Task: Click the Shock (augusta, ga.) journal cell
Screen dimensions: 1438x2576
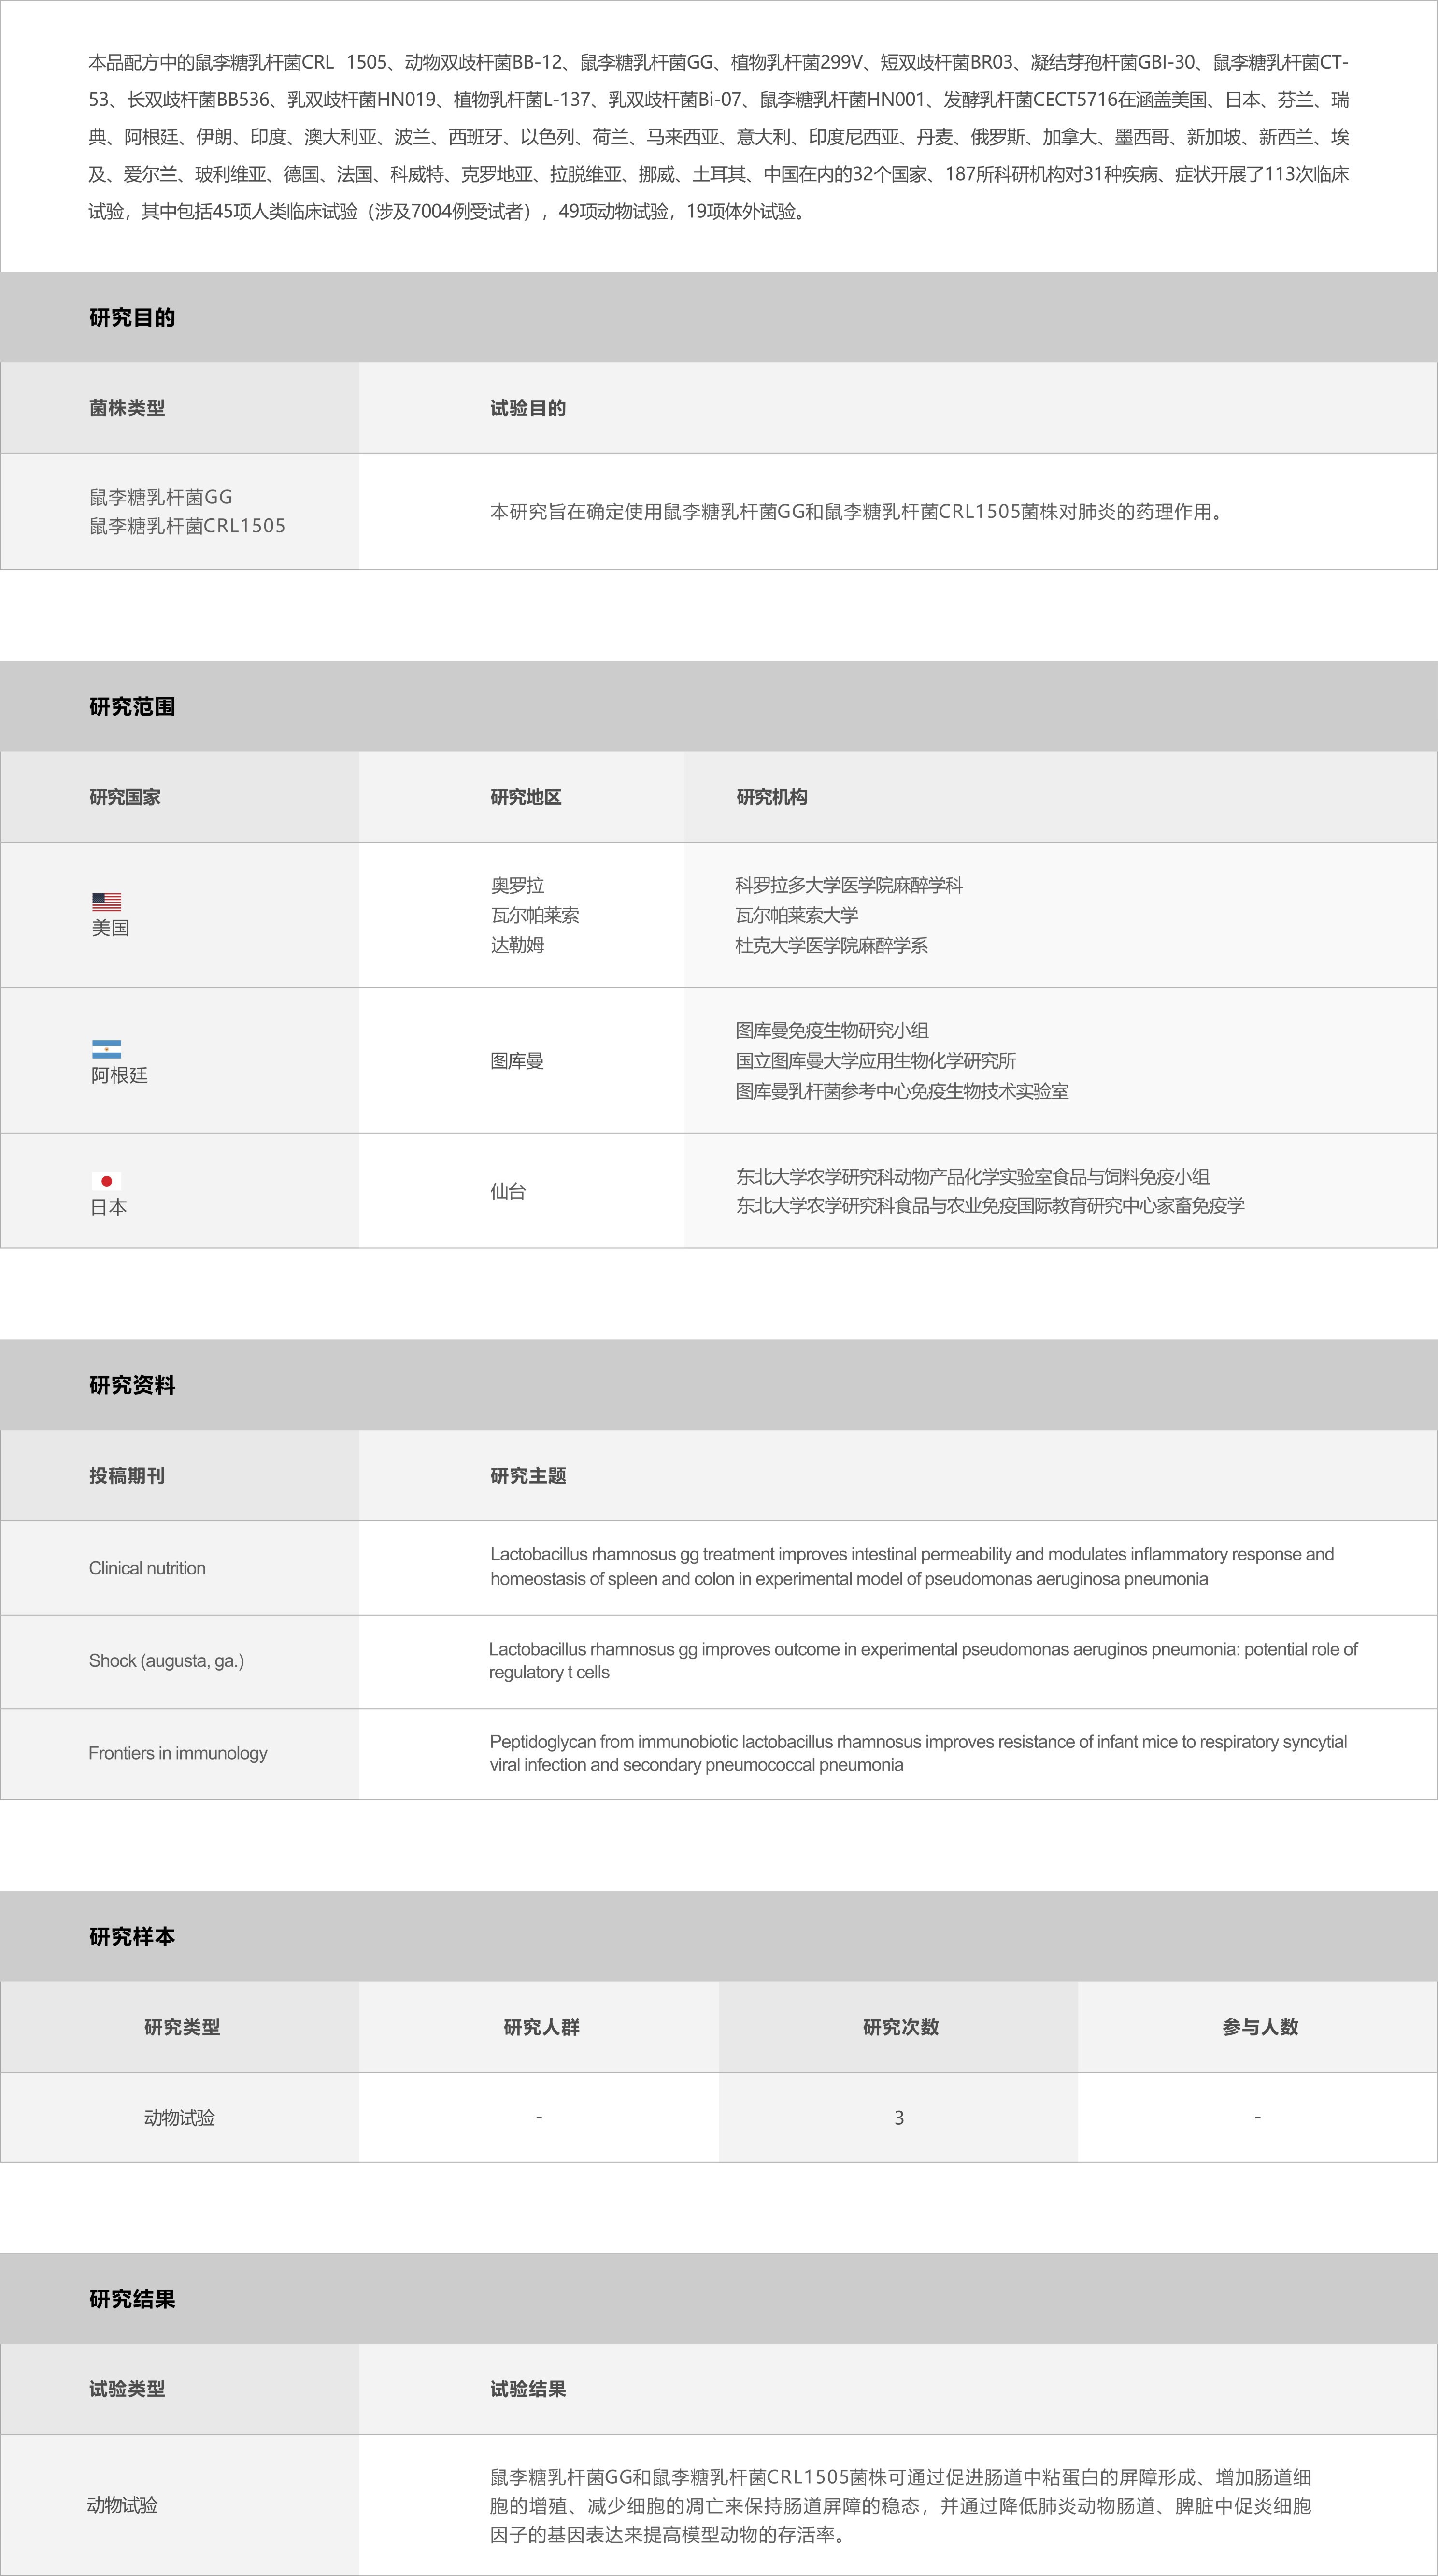Action: click(x=166, y=1661)
